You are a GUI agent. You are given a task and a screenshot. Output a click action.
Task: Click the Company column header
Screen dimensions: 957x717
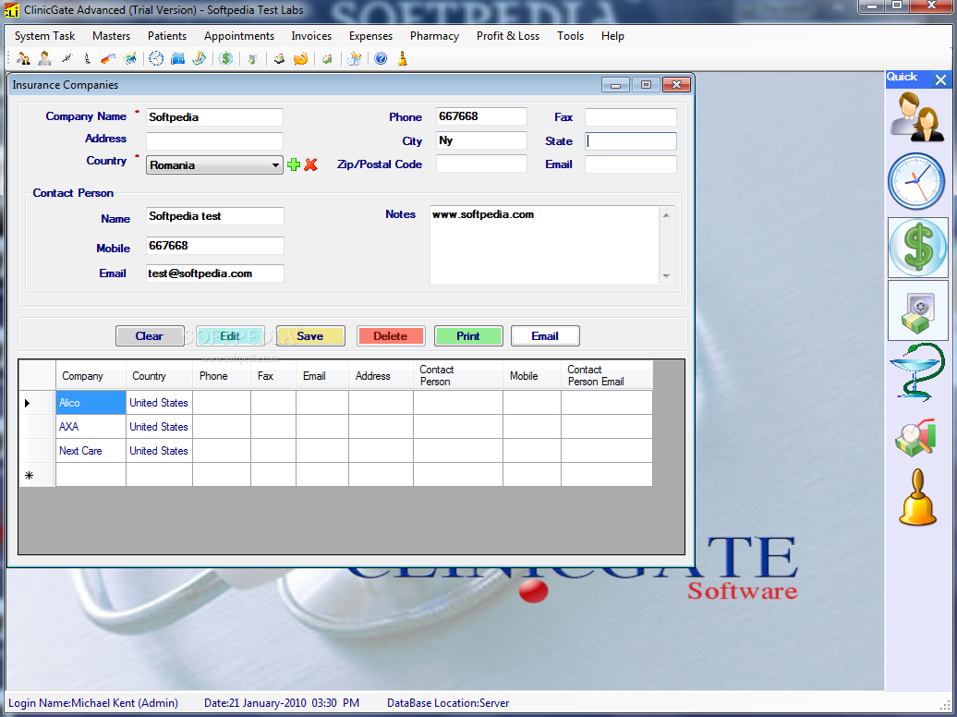point(91,376)
